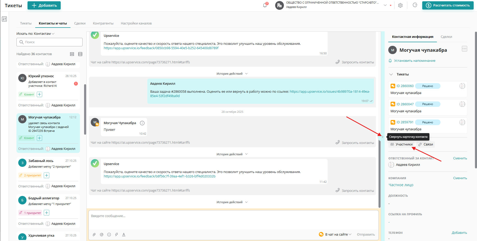Screen dimensions: 477x241
Task: Open text formatting with the underlined A icon
Action: point(124,234)
